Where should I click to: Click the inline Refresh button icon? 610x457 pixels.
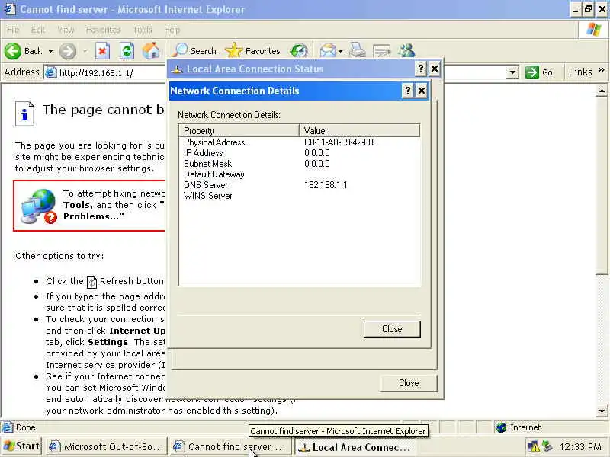click(x=91, y=282)
